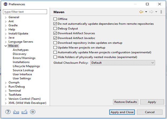
Task: Enable the Offline checkbox
Action: tap(55, 19)
